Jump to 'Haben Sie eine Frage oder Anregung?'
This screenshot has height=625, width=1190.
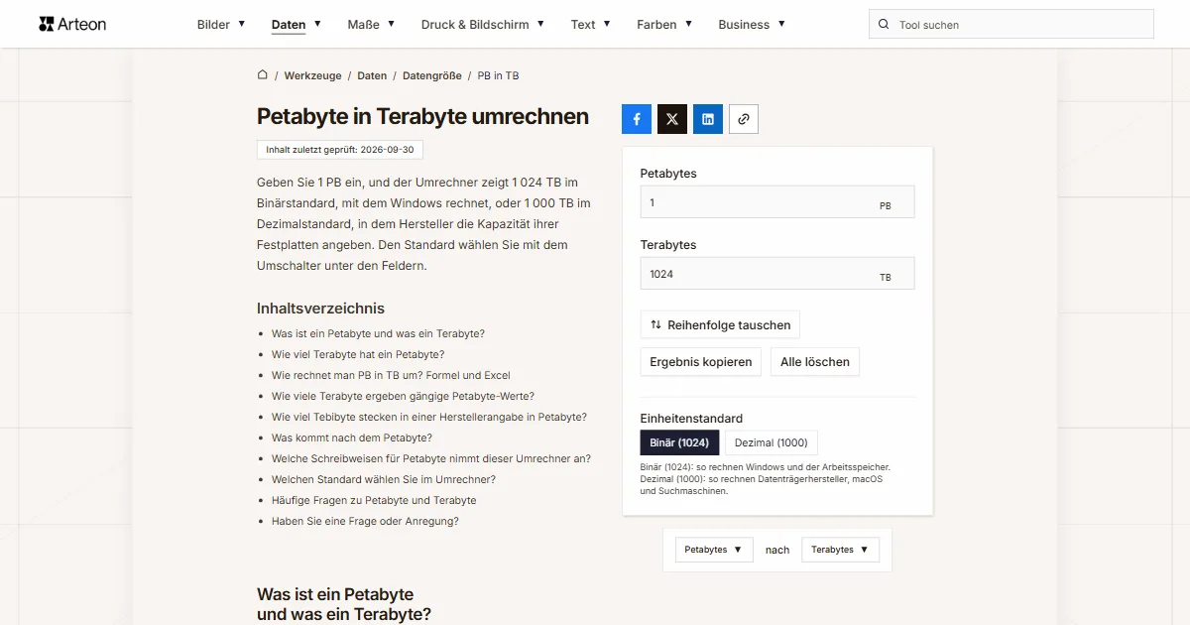[x=365, y=521]
